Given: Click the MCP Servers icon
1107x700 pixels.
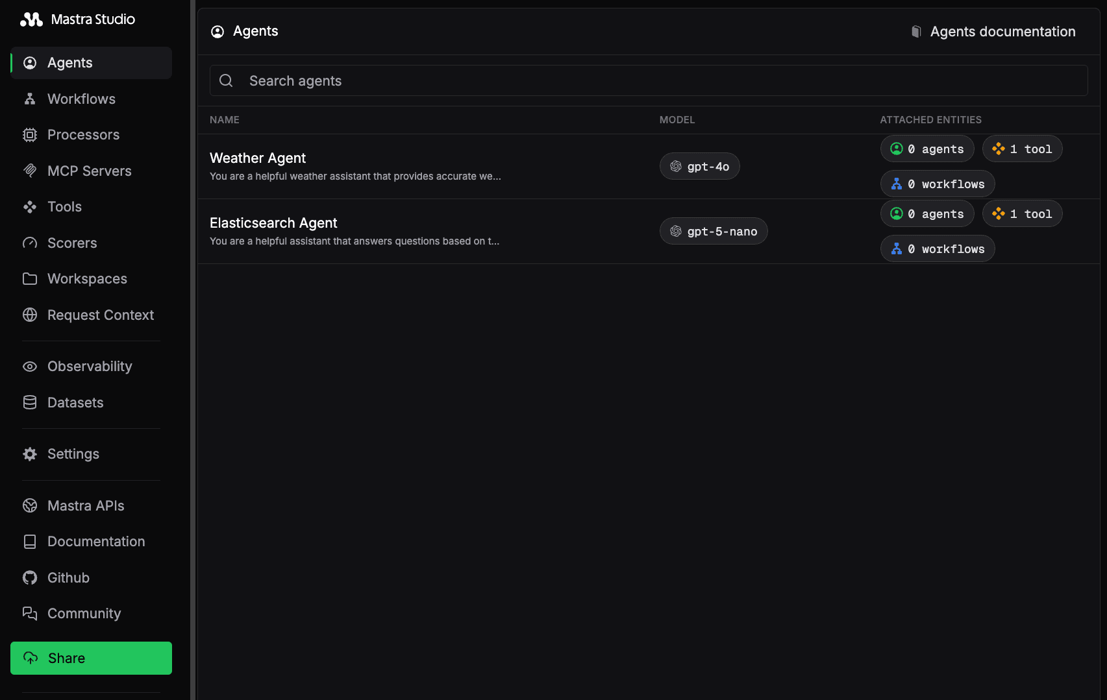Looking at the screenshot, I should coord(30,171).
